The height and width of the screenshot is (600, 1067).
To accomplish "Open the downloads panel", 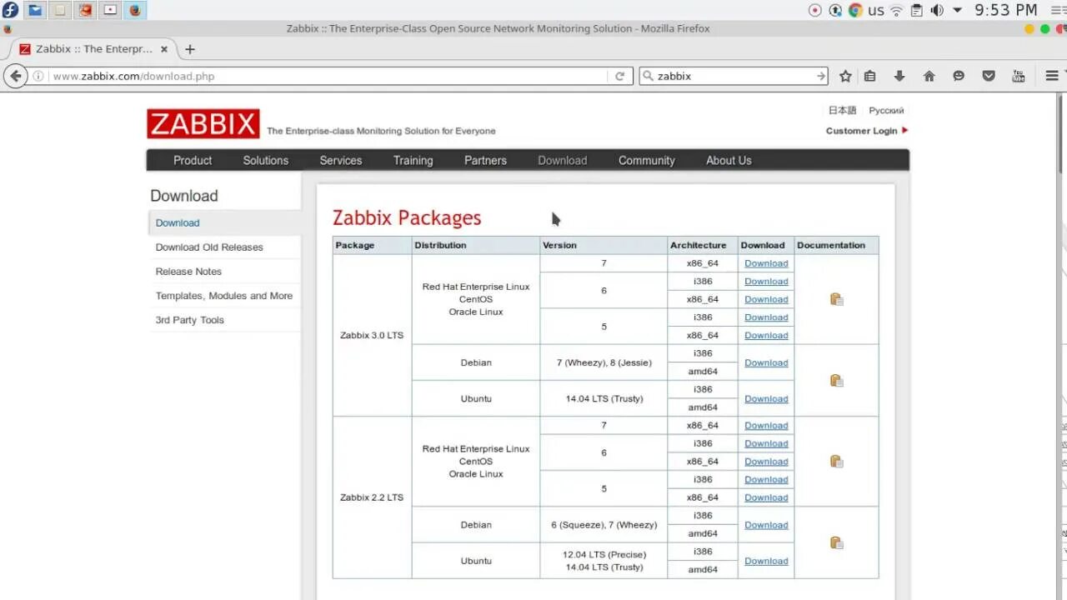I will [899, 76].
